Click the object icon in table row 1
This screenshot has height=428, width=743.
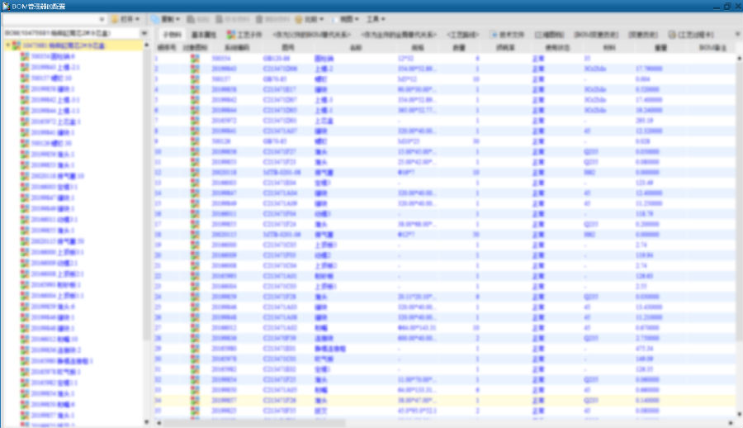click(195, 59)
